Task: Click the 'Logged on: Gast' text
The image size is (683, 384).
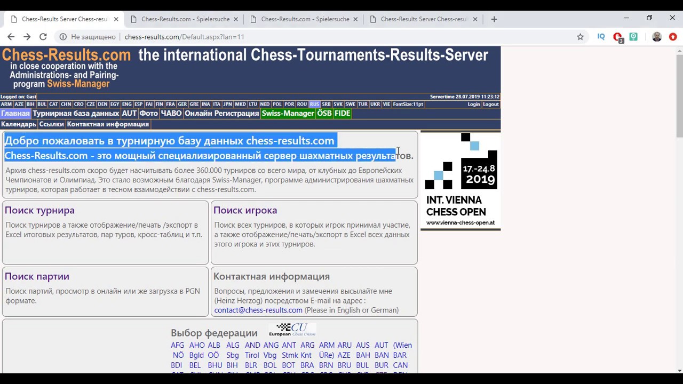Action: click(19, 97)
